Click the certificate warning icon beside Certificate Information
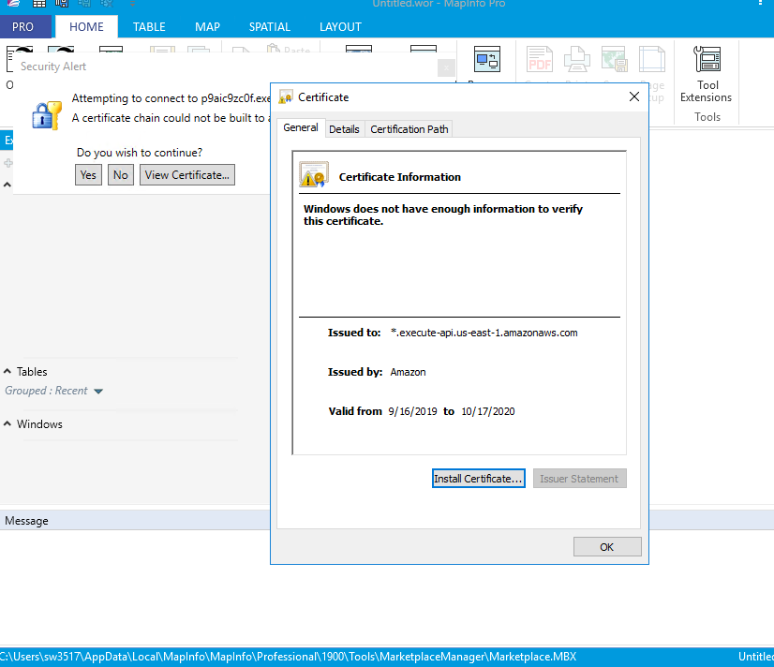774x667 pixels. pyautogui.click(x=313, y=175)
